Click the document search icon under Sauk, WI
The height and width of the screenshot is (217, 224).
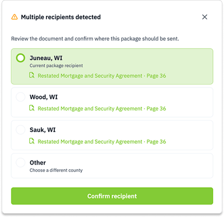point(32,141)
